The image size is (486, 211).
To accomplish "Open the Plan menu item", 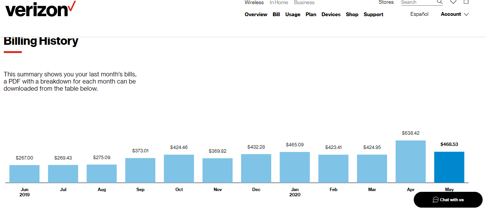I will (x=311, y=14).
